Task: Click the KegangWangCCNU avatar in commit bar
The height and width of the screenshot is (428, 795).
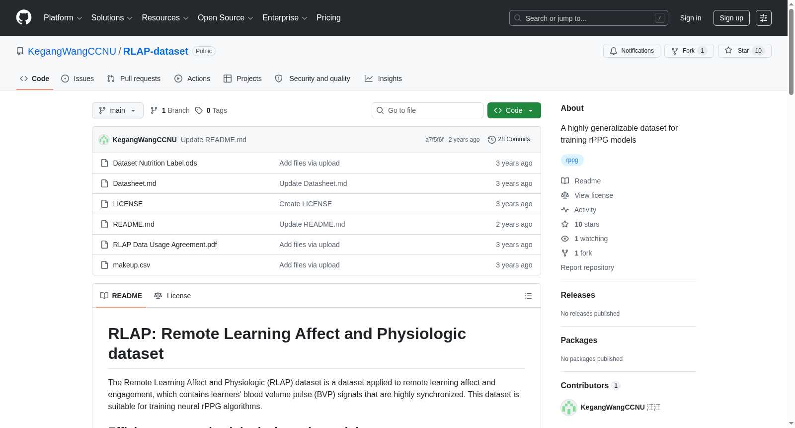Action: tap(104, 140)
